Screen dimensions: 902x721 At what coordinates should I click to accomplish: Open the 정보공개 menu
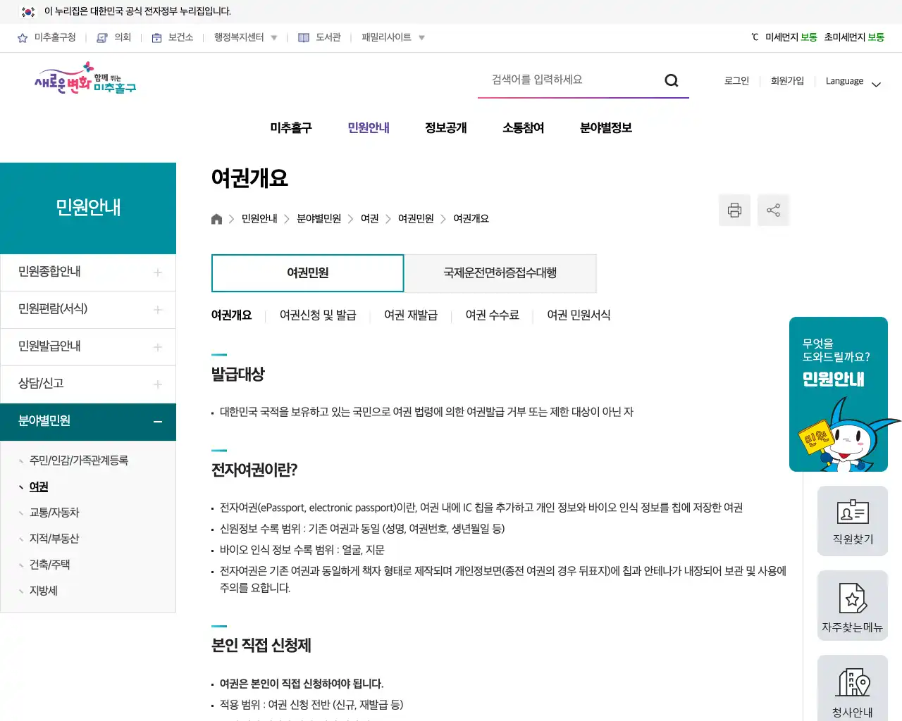(445, 127)
